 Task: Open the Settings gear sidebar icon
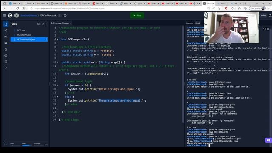tap(6, 56)
